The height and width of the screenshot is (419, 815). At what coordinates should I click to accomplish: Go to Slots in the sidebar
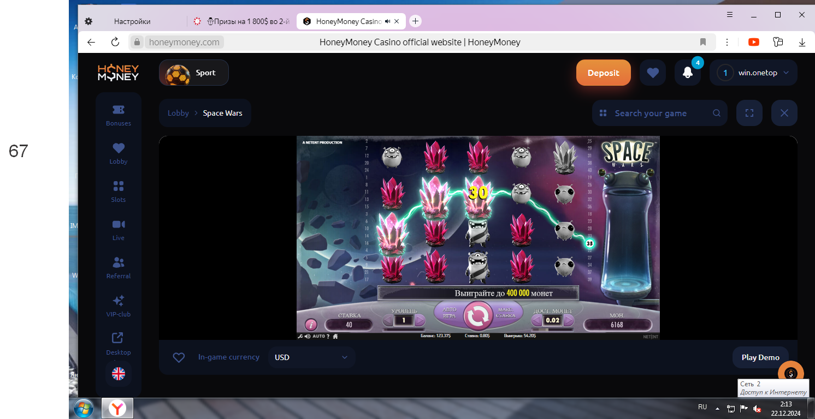tap(119, 191)
